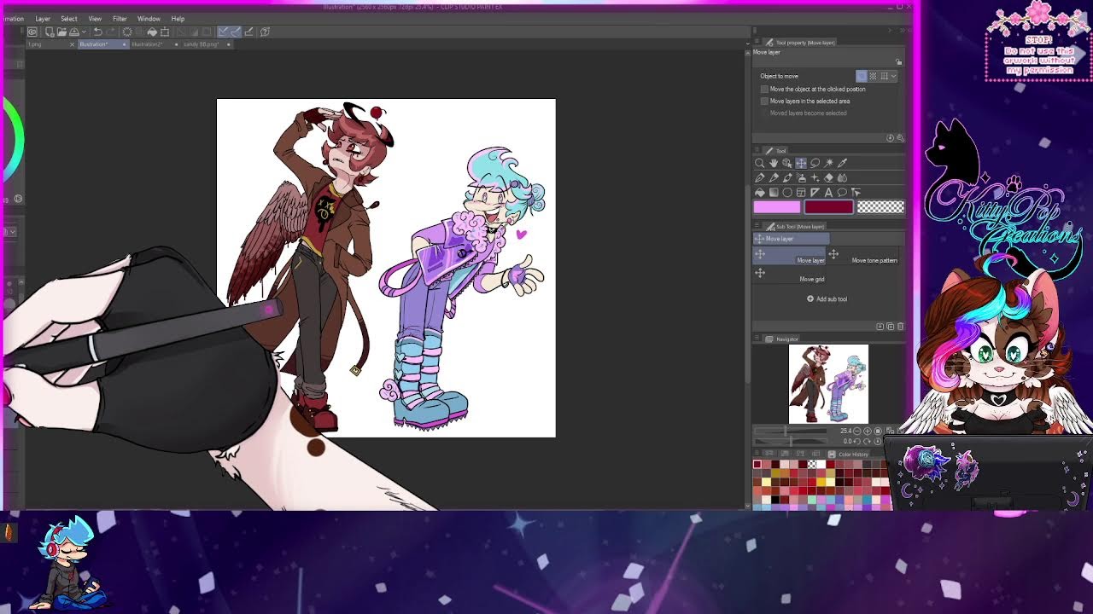This screenshot has height=614, width=1093.
Task: Toggle Snap to Grid button
Action: [248, 32]
